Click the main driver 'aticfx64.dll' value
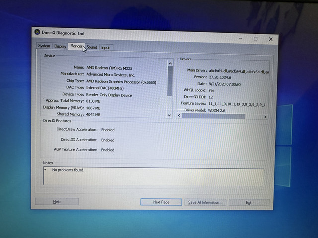This screenshot has height=238, width=318. pyautogui.click(x=239, y=71)
